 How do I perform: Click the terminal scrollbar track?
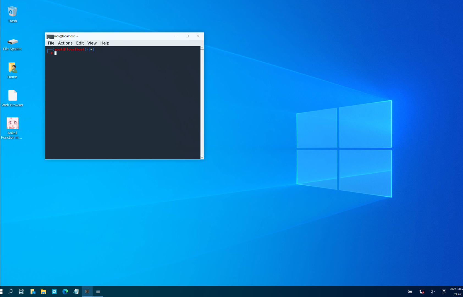pos(202,103)
